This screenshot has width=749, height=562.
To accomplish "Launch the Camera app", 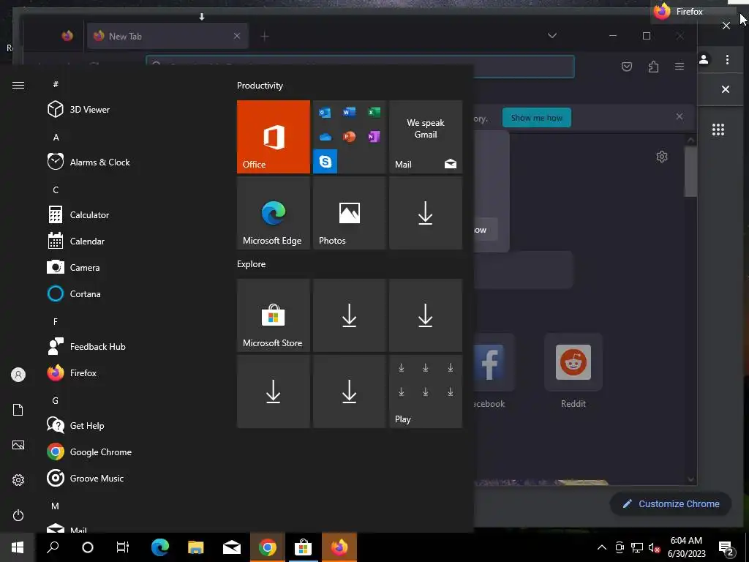I will click(x=74, y=268).
